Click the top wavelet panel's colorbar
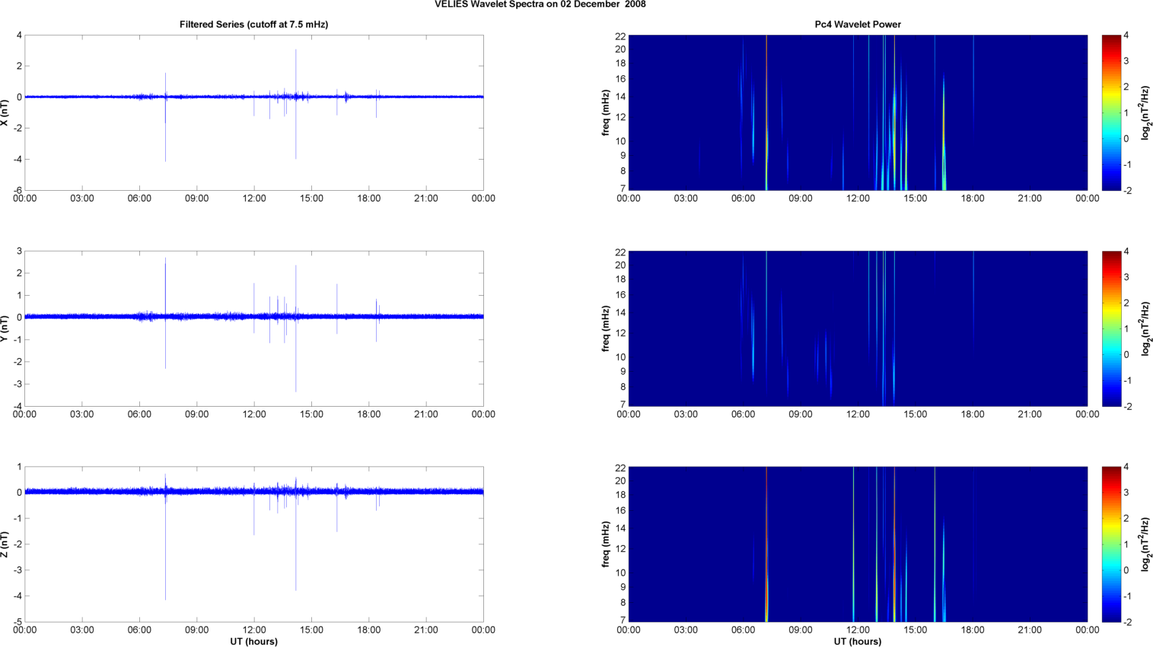 [1111, 113]
